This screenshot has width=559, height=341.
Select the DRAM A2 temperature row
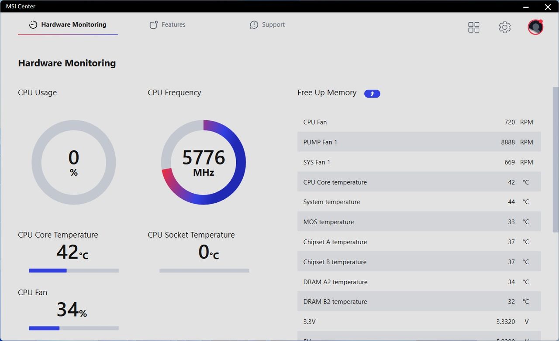(419, 282)
